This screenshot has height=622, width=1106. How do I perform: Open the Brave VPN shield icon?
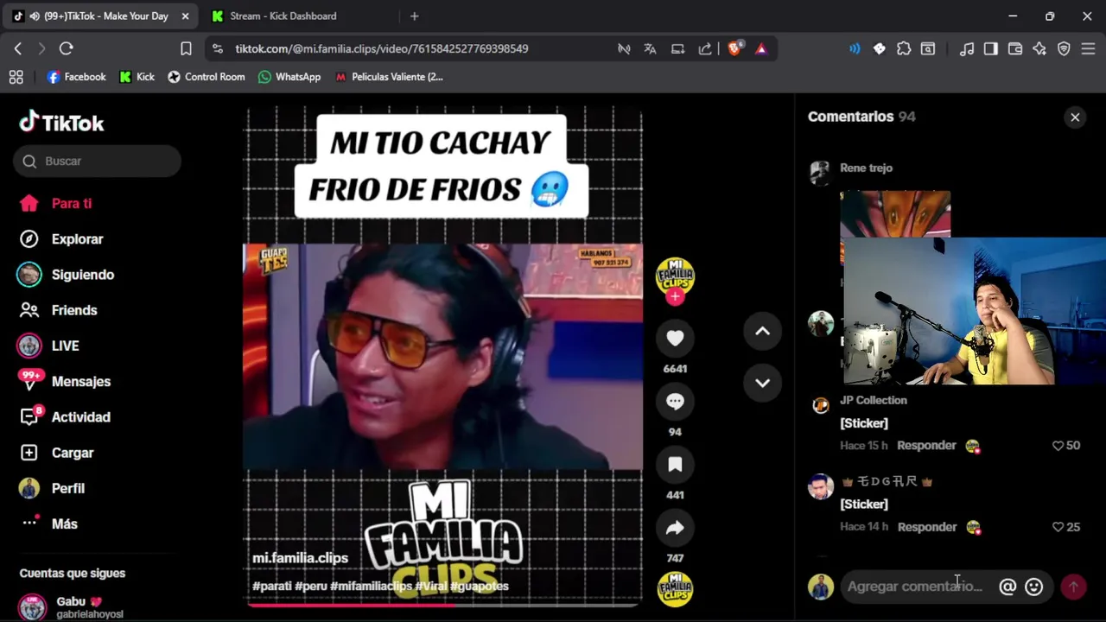[1064, 49]
